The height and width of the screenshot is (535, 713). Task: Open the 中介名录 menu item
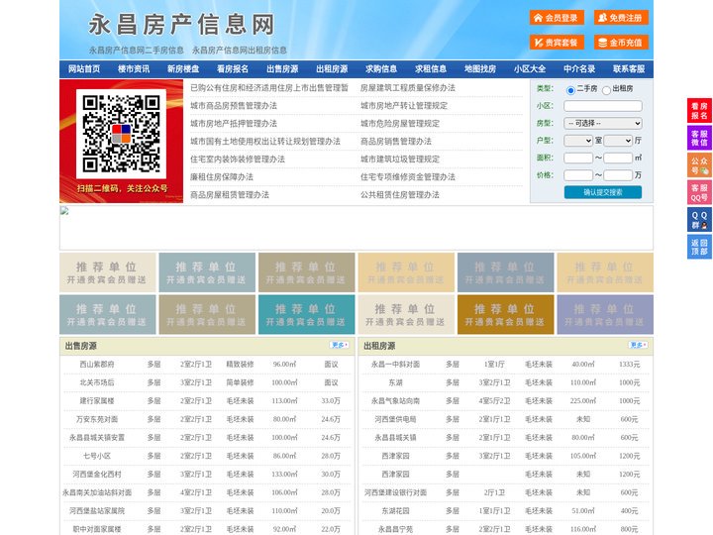point(579,69)
